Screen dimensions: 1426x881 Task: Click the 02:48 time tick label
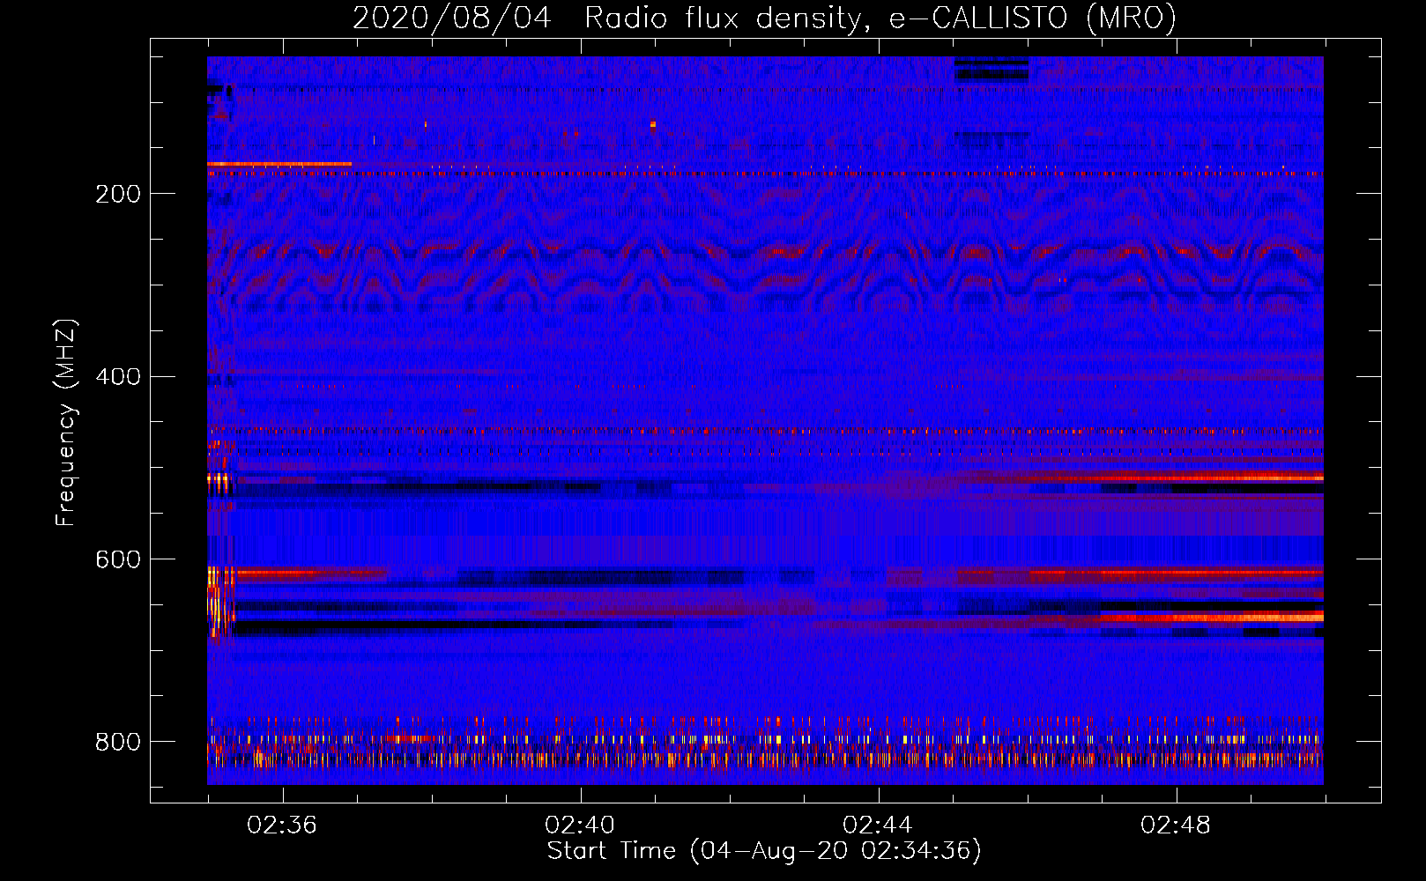[x=1176, y=825]
